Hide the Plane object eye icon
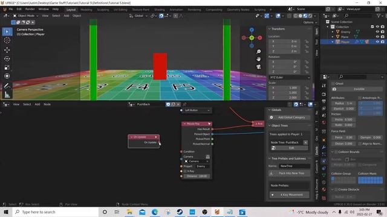Image resolution: width=387 pixels, height=217 pixels. 377,37
